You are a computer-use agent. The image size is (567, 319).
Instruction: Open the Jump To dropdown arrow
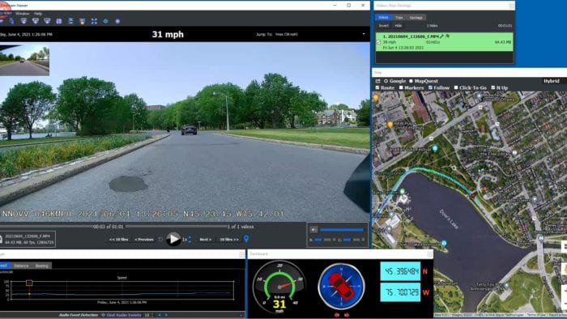pos(364,34)
